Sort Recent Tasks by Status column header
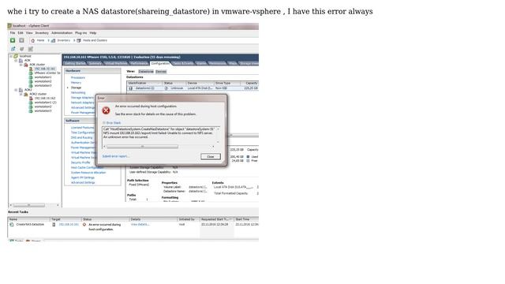 click(x=105, y=219)
